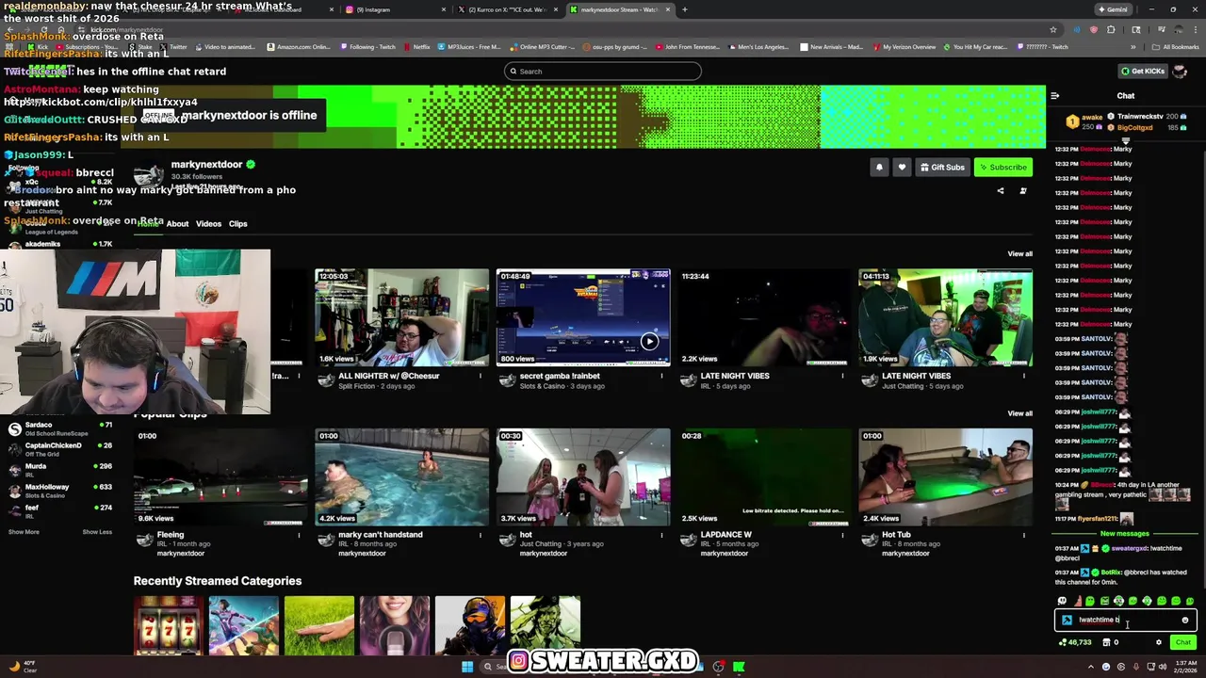Screen dimensions: 1206x678
Task: Open the Following - Twitch bookmark
Action: [x=370, y=47]
